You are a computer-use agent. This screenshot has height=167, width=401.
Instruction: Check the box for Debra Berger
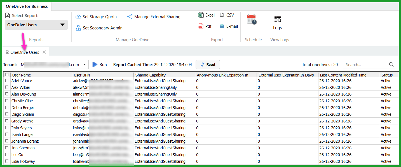click(7, 108)
